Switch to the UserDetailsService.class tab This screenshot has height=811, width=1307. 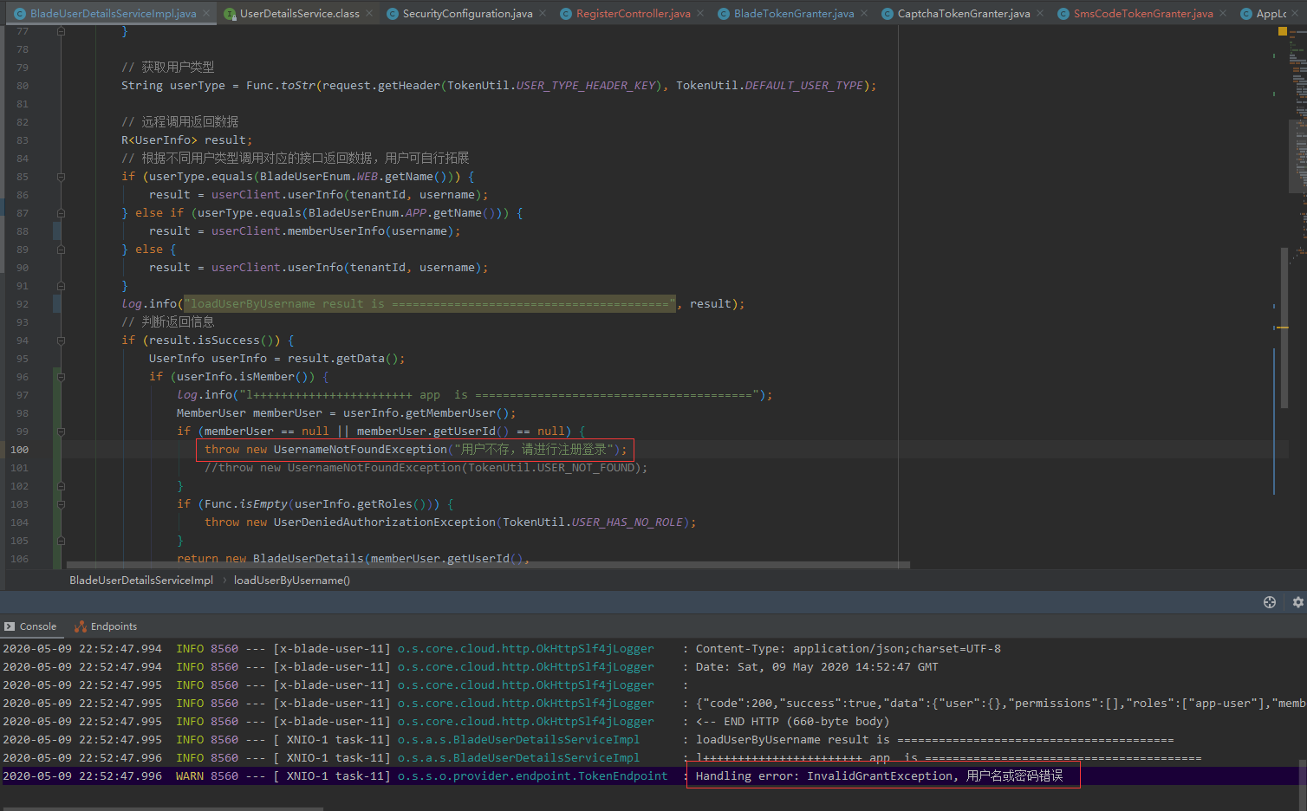click(x=299, y=14)
